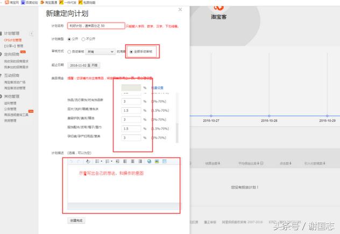
Task: Open 我参加的招商需求 in sidebar
Action: tap(16, 67)
